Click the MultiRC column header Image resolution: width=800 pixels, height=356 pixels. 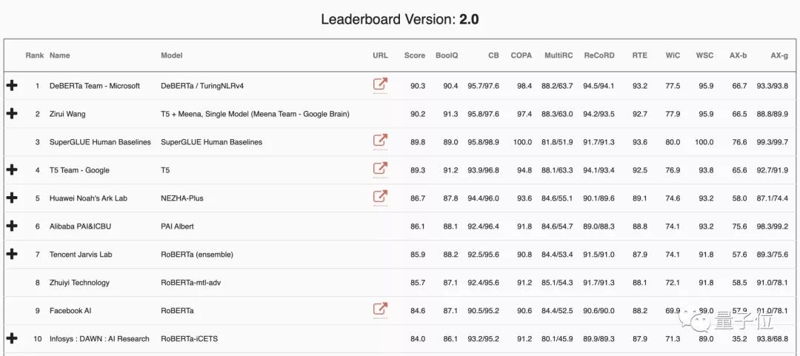tap(559, 55)
